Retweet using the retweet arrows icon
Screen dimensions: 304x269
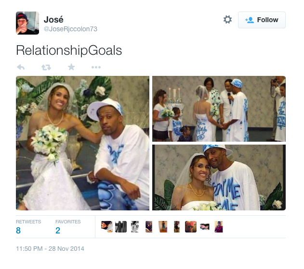46,67
